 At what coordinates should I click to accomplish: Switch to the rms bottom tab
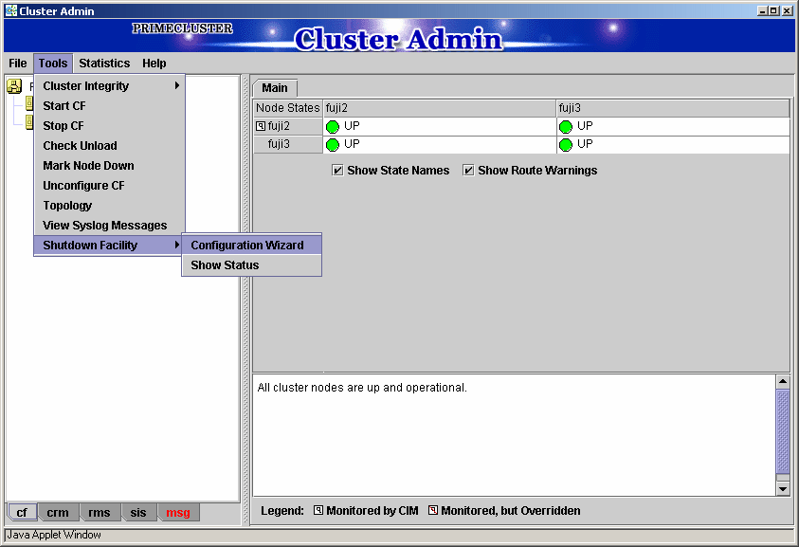tap(100, 512)
